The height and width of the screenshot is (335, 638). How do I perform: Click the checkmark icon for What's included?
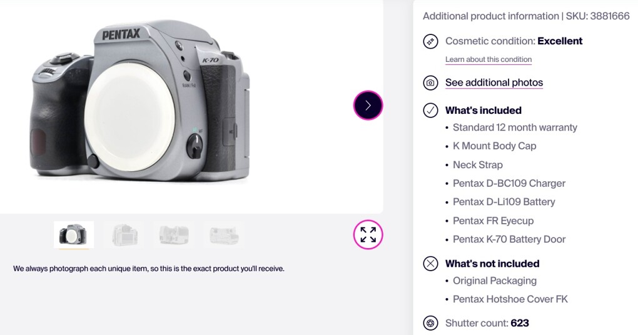coord(430,110)
